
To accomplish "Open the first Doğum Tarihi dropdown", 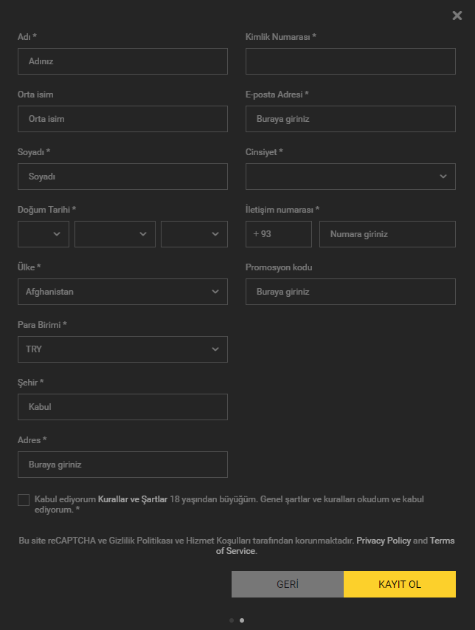I will pyautogui.click(x=44, y=234).
